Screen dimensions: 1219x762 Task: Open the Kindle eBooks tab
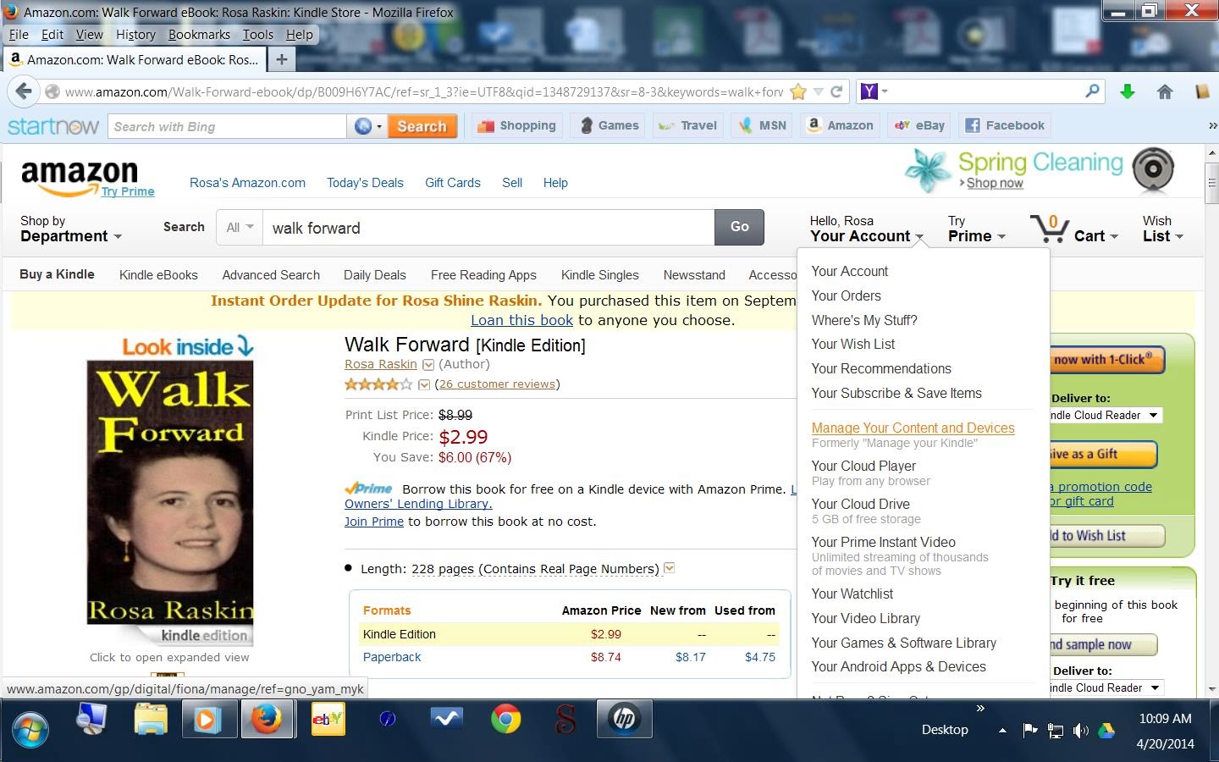[x=158, y=275]
